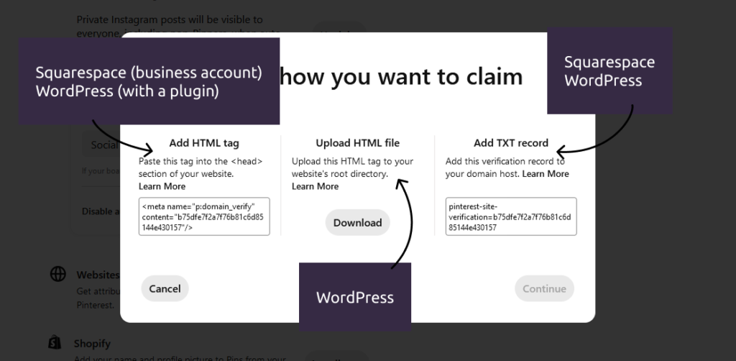Click 'Private Instagram posts will be visible' text
This screenshot has height=361, width=736.
click(x=170, y=19)
